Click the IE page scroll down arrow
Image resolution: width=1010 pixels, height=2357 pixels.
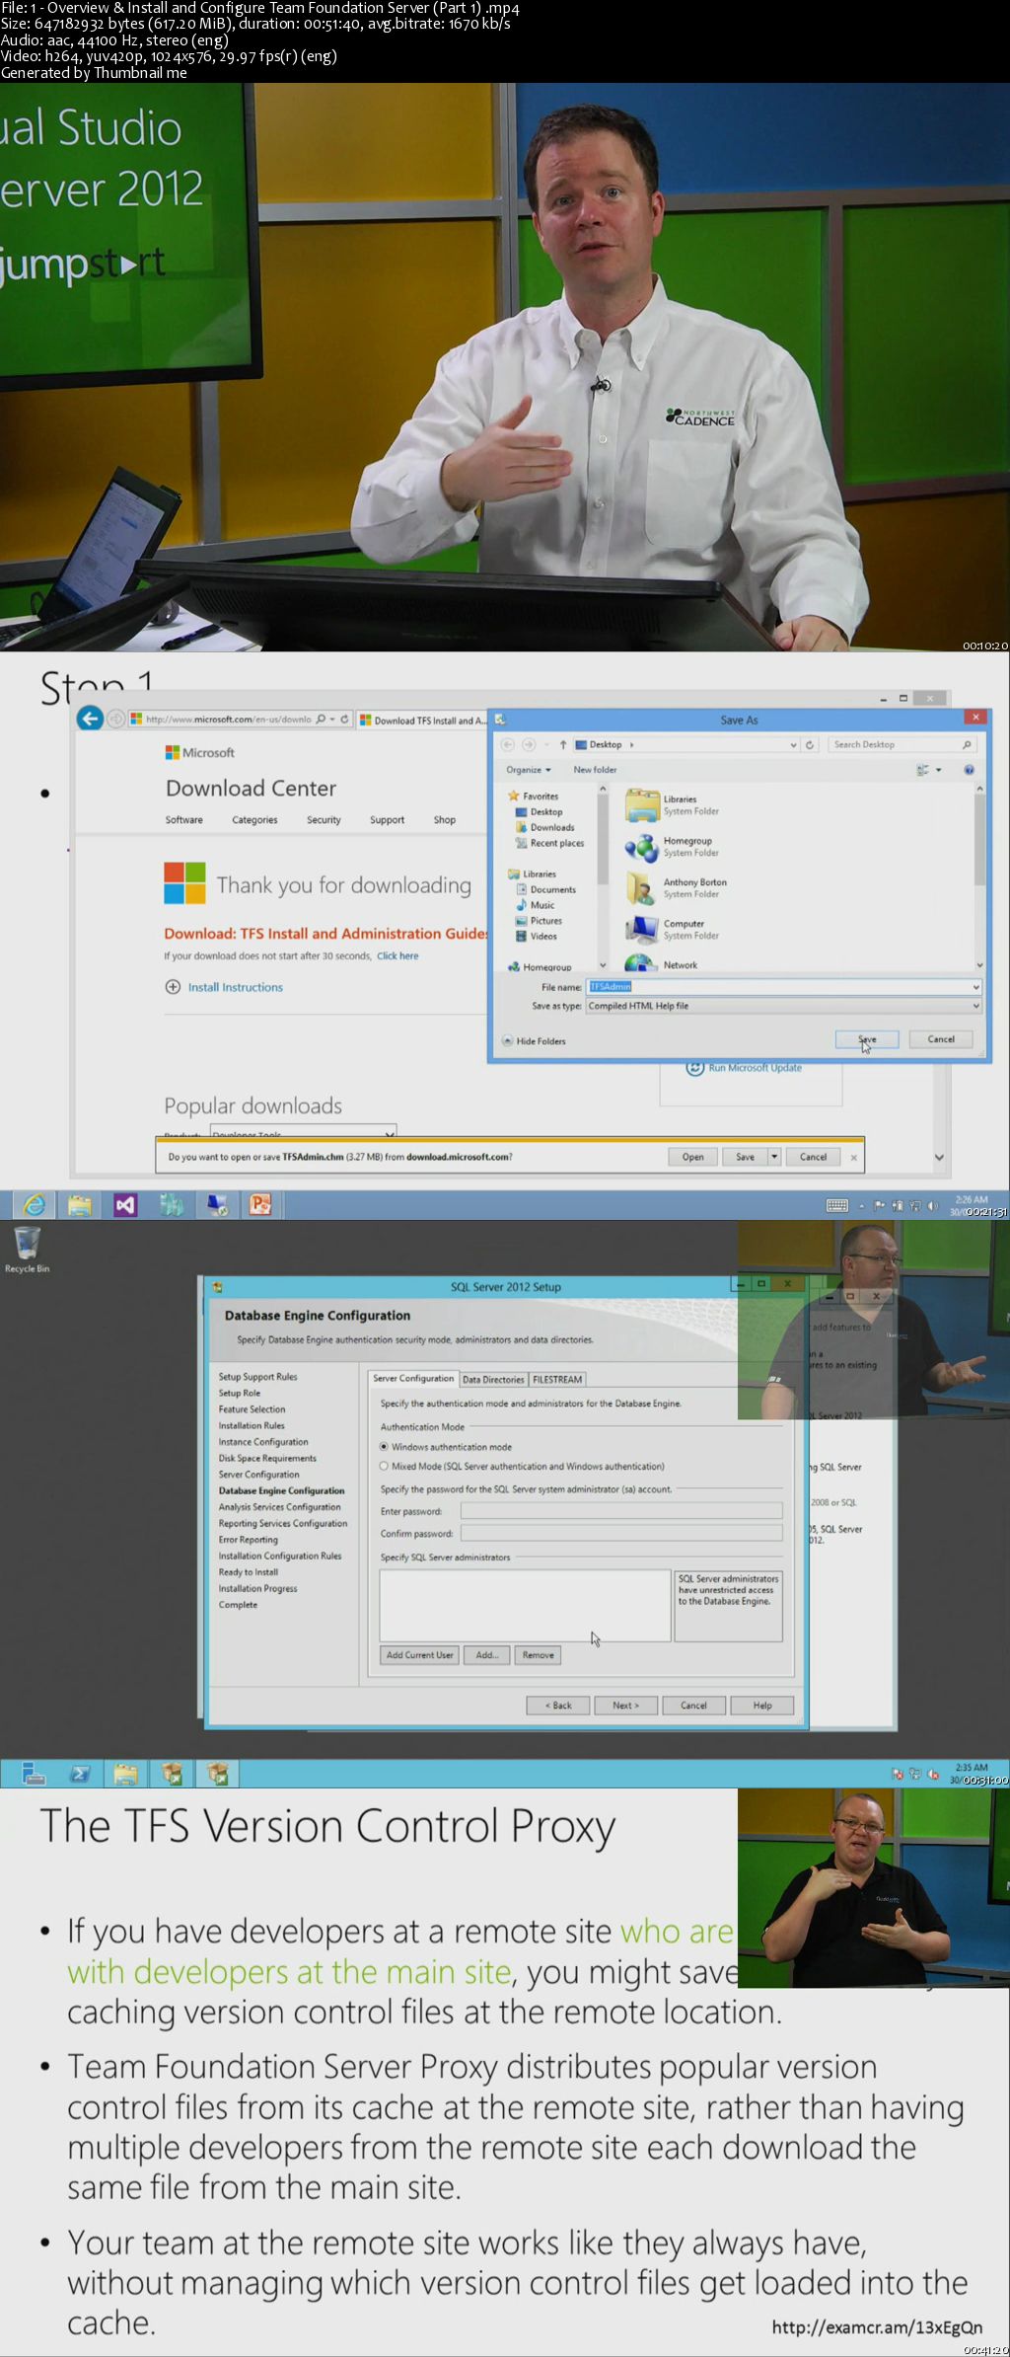click(939, 1158)
